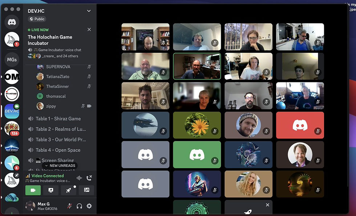Select the green Discord logo tile

coord(197,155)
